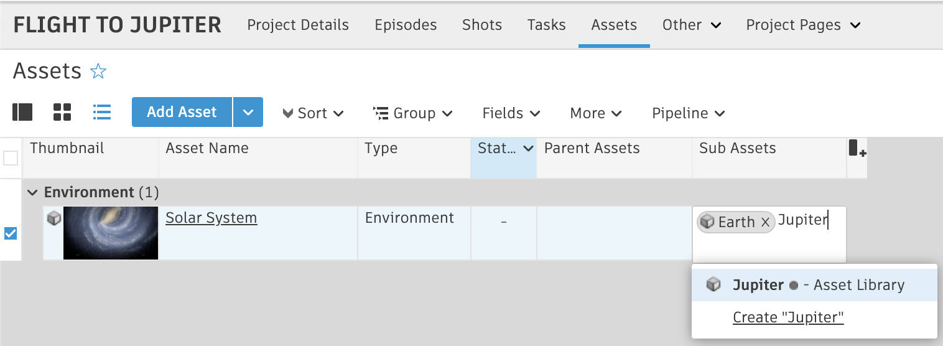
Task: Go to the Project Details tab
Action: [x=298, y=25]
